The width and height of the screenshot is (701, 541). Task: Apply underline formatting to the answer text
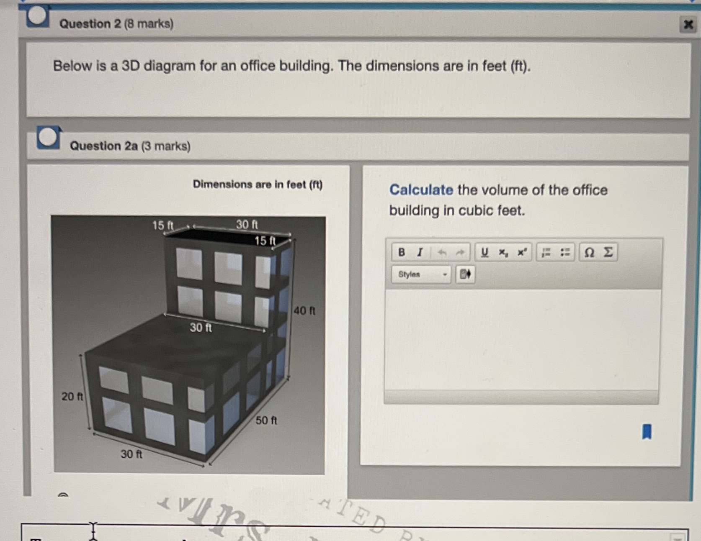(486, 252)
